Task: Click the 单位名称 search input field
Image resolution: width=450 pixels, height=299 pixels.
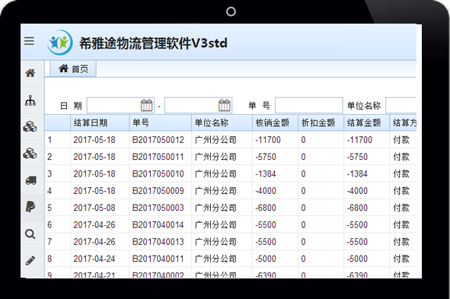Action: 401,105
